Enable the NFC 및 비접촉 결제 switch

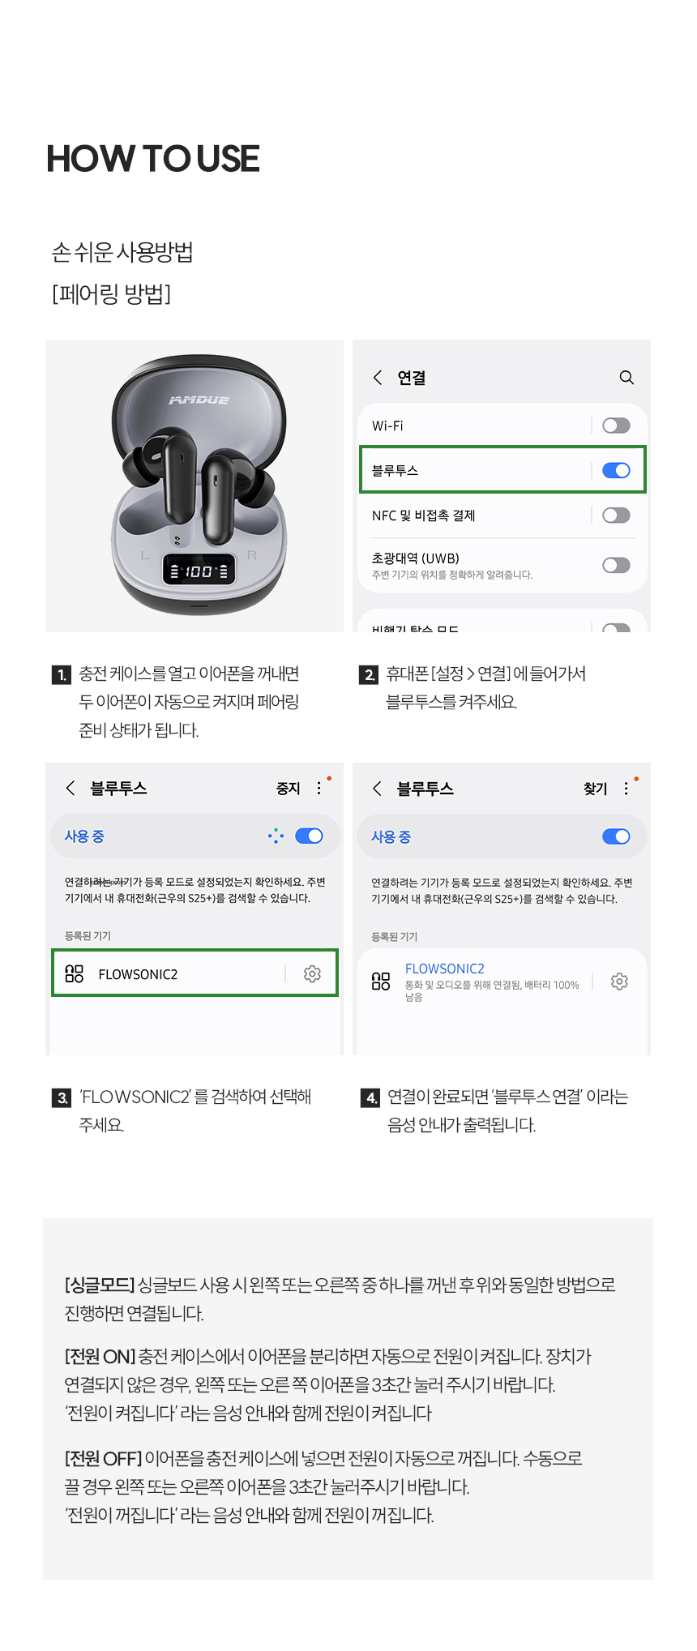click(616, 515)
